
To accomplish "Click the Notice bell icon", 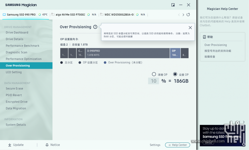I will (x=47, y=145).
